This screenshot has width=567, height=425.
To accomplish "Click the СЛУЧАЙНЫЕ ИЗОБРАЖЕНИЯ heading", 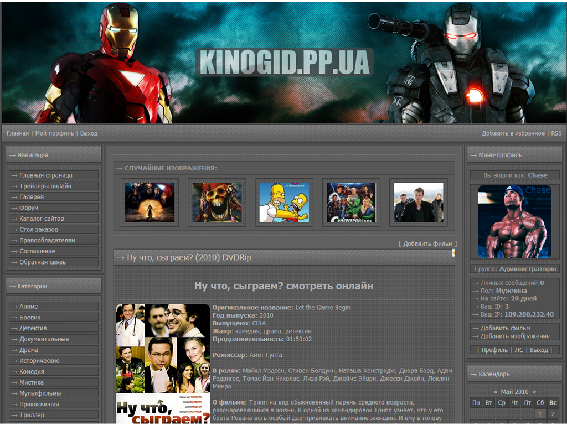I will [x=171, y=168].
